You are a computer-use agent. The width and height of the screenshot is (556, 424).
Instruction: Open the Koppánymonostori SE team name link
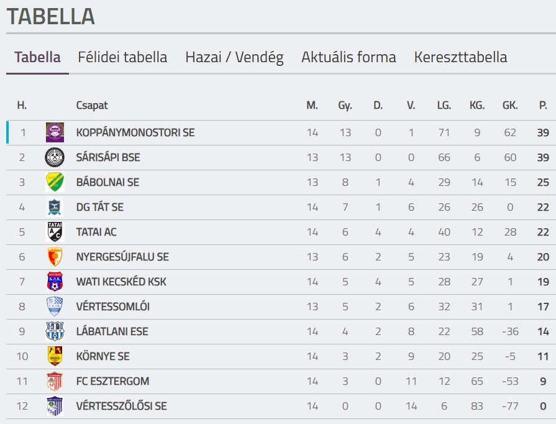(x=135, y=132)
